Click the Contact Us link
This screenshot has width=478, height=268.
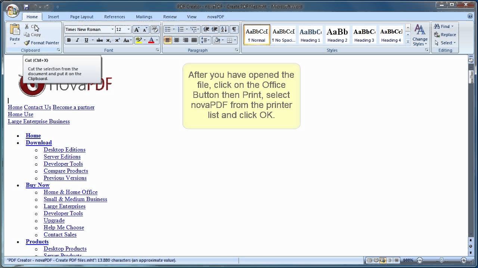[37, 107]
